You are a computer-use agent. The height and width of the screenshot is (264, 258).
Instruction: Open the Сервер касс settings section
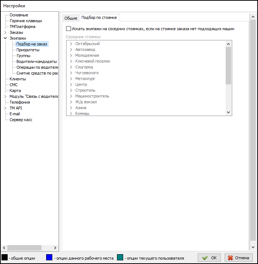pyautogui.click(x=21, y=120)
